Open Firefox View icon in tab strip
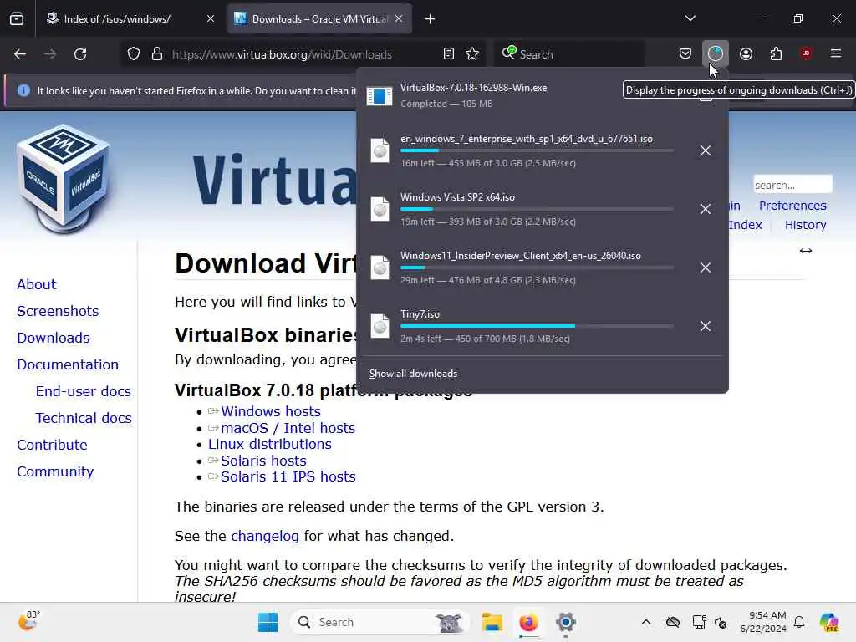 point(17,19)
